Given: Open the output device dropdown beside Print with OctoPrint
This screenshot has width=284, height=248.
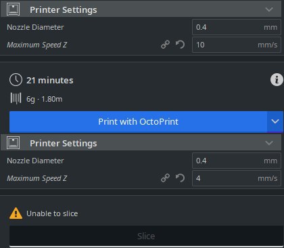Looking at the screenshot, I should coord(275,121).
